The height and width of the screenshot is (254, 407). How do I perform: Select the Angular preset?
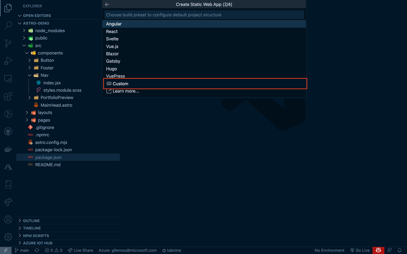pyautogui.click(x=204, y=24)
